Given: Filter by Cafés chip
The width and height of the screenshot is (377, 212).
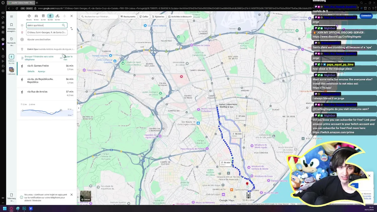Looking at the screenshot, I should coord(144,17).
